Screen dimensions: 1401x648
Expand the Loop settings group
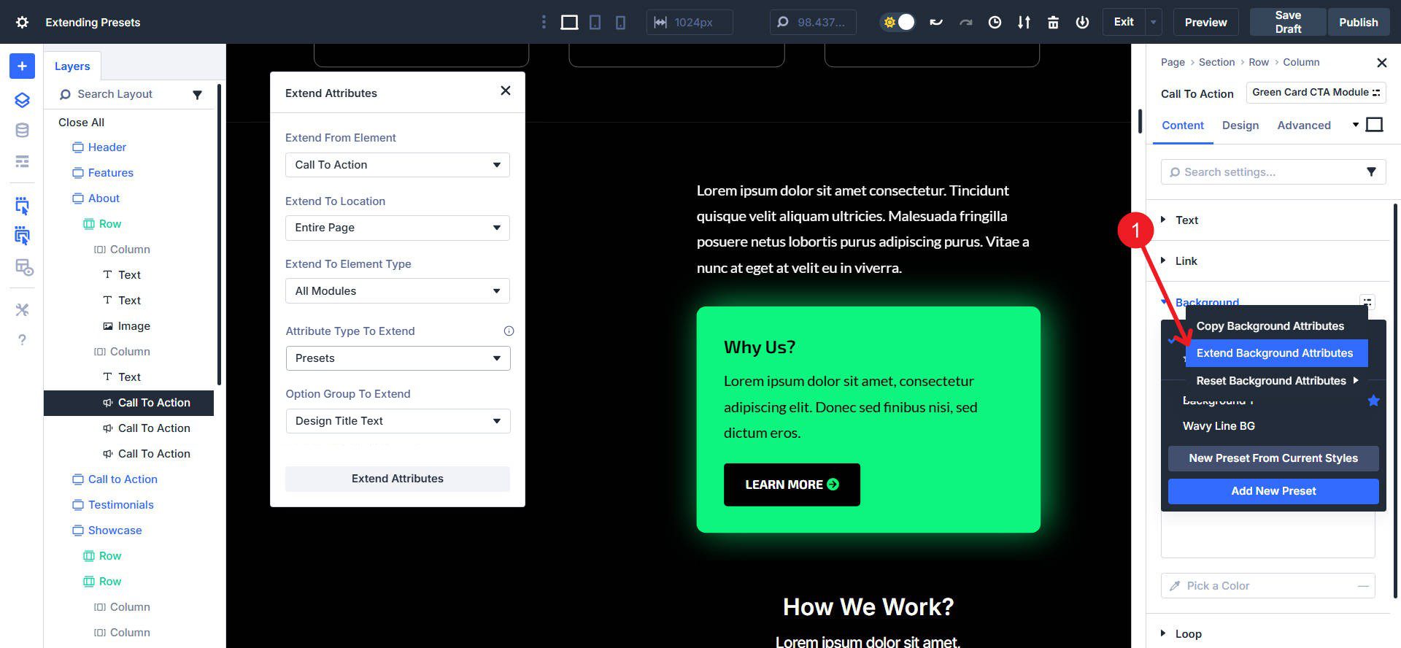tap(1188, 633)
